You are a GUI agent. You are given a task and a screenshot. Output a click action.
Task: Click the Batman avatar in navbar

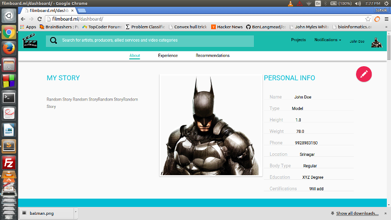(x=376, y=42)
